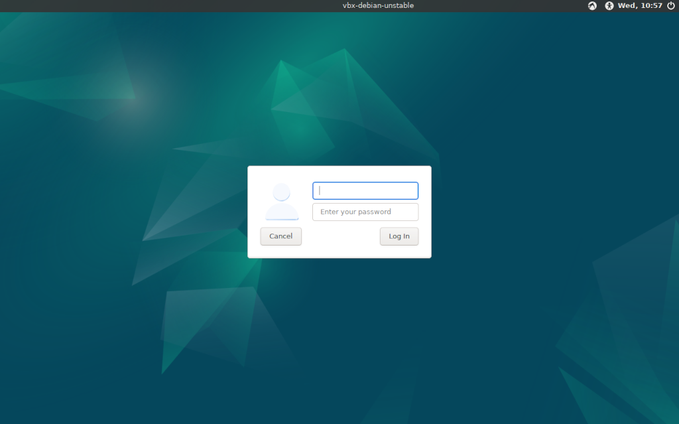This screenshot has width=679, height=424.
Task: Select the session type indicator icon
Action: pos(592,5)
